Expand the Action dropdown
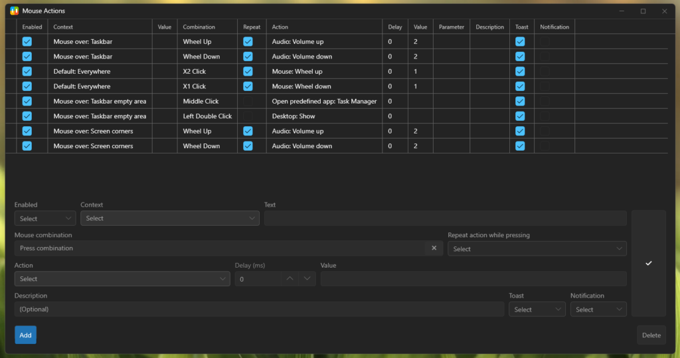The height and width of the screenshot is (358, 680). [x=122, y=279]
